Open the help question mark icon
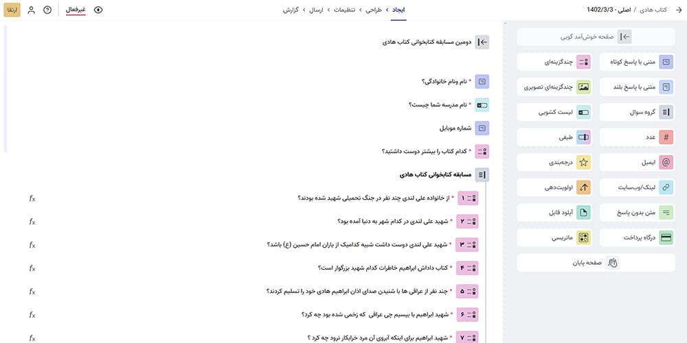Screen dimensions: 687x343 (47, 10)
